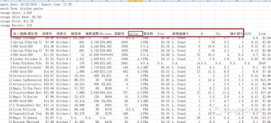Select the 'Home Hero' brand cell
The height and width of the screenshot is (123, 271).
coord(34,92)
